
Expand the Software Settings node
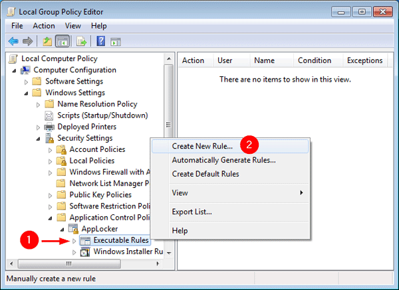[x=27, y=82]
